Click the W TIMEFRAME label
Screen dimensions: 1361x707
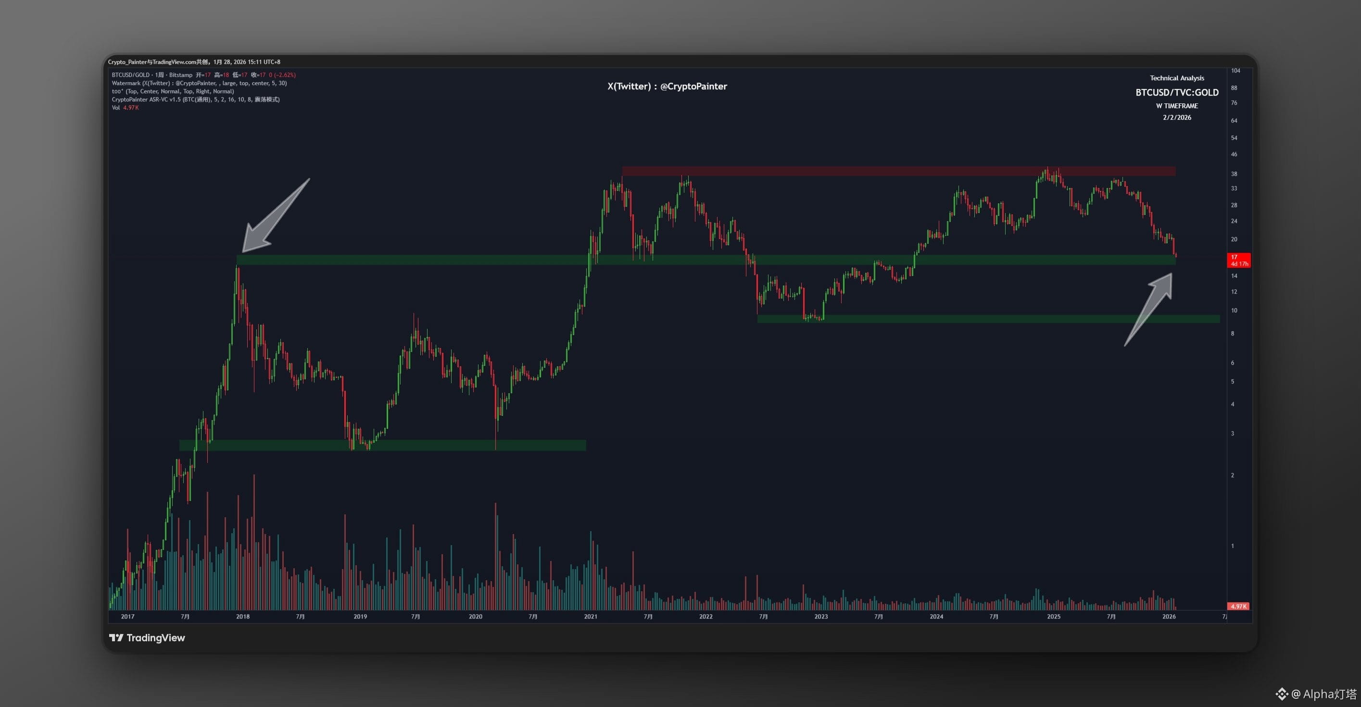click(x=1177, y=106)
